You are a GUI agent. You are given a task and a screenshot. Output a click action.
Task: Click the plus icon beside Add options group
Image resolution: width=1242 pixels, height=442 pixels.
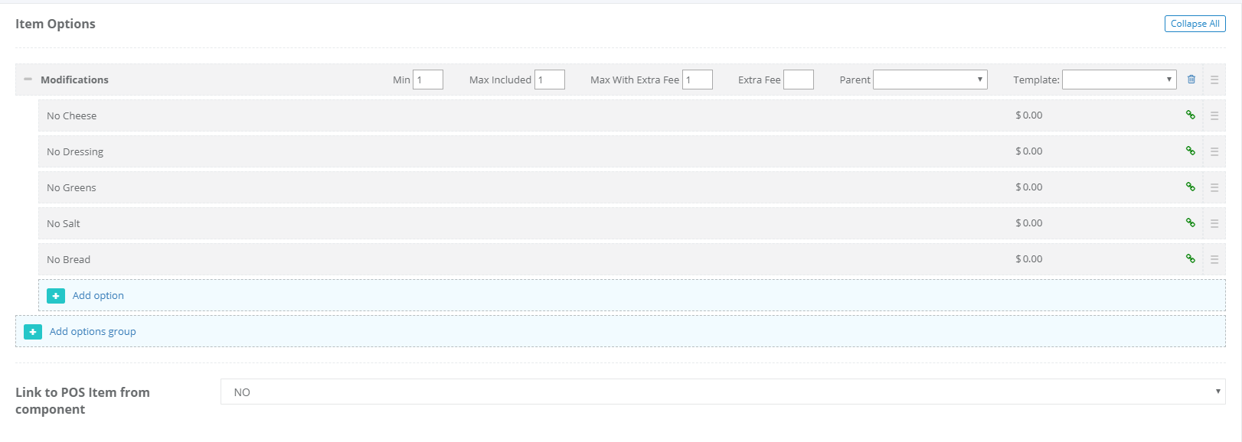[33, 332]
